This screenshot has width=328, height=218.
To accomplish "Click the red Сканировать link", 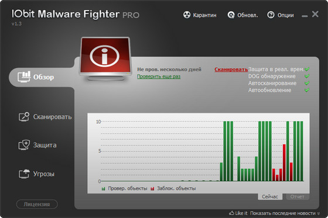I will (231, 70).
